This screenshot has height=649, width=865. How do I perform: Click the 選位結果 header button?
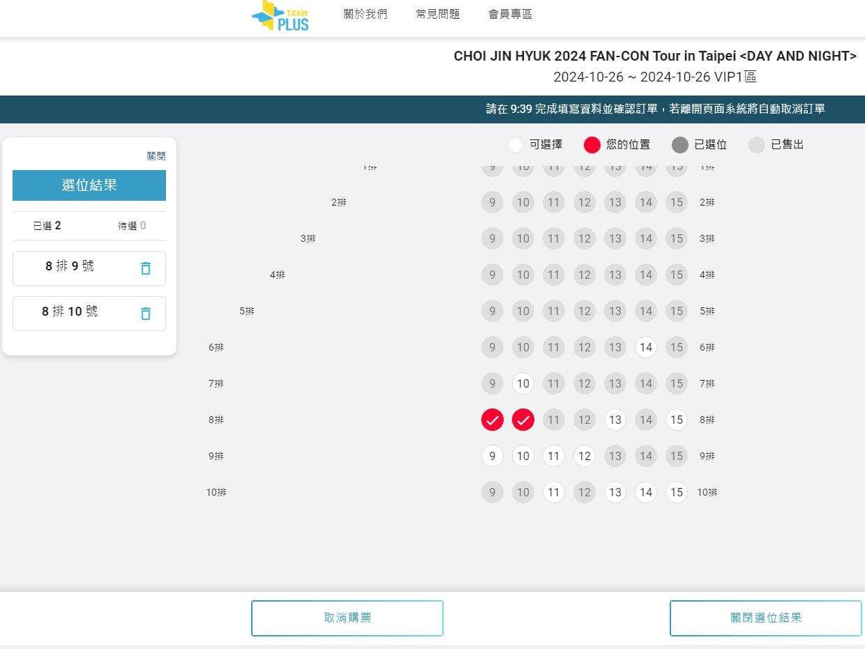[89, 185]
